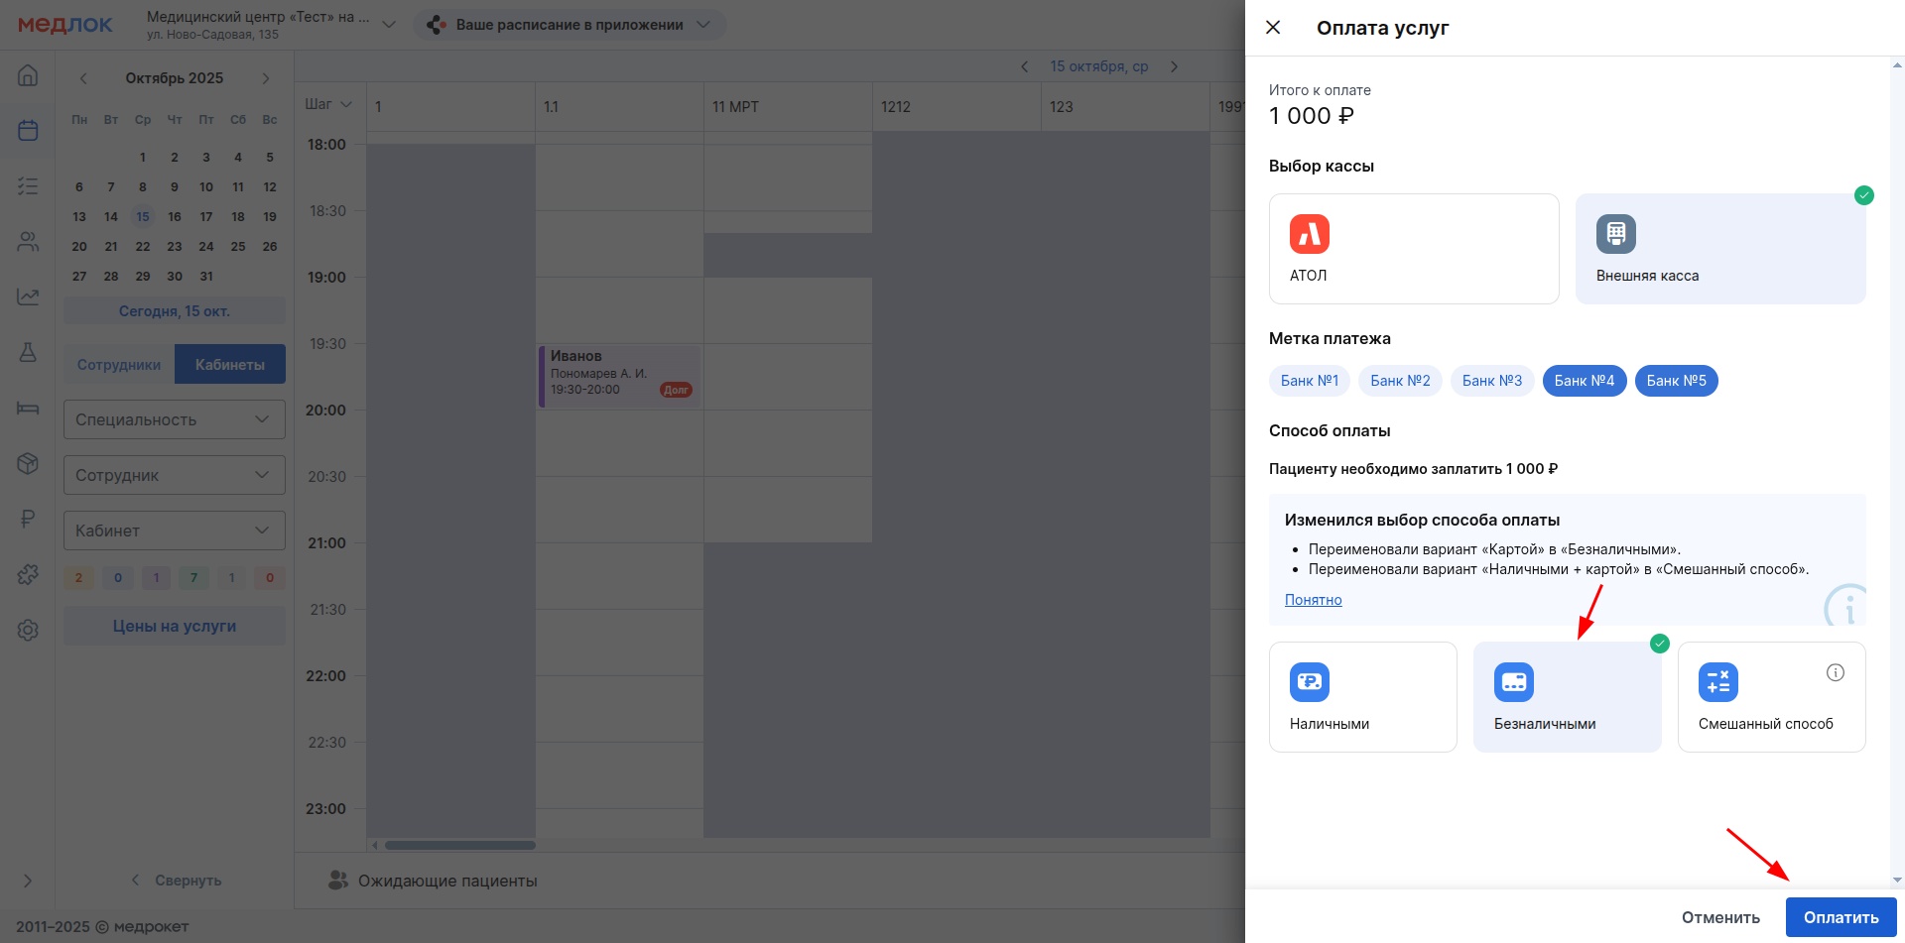Switch to the Сотрудники tab
The height and width of the screenshot is (943, 1905).
click(x=119, y=365)
